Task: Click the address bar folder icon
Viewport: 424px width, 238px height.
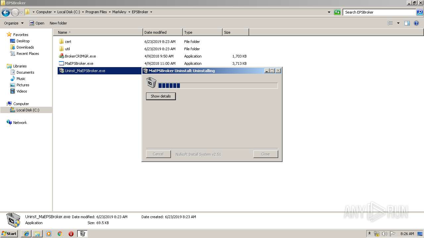Action: [27, 12]
